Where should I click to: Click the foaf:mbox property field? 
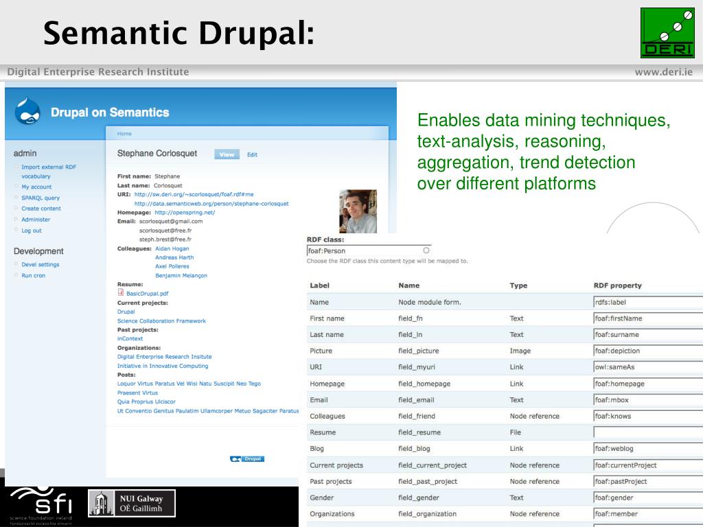[648, 400]
